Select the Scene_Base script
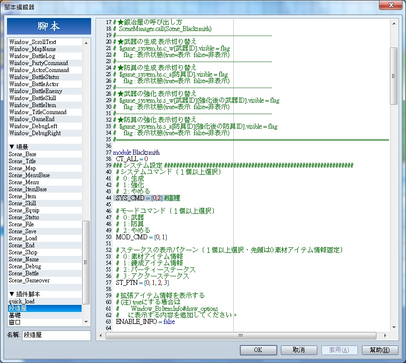Image resolution: width=406 pixels, height=363 pixels. coord(45,154)
